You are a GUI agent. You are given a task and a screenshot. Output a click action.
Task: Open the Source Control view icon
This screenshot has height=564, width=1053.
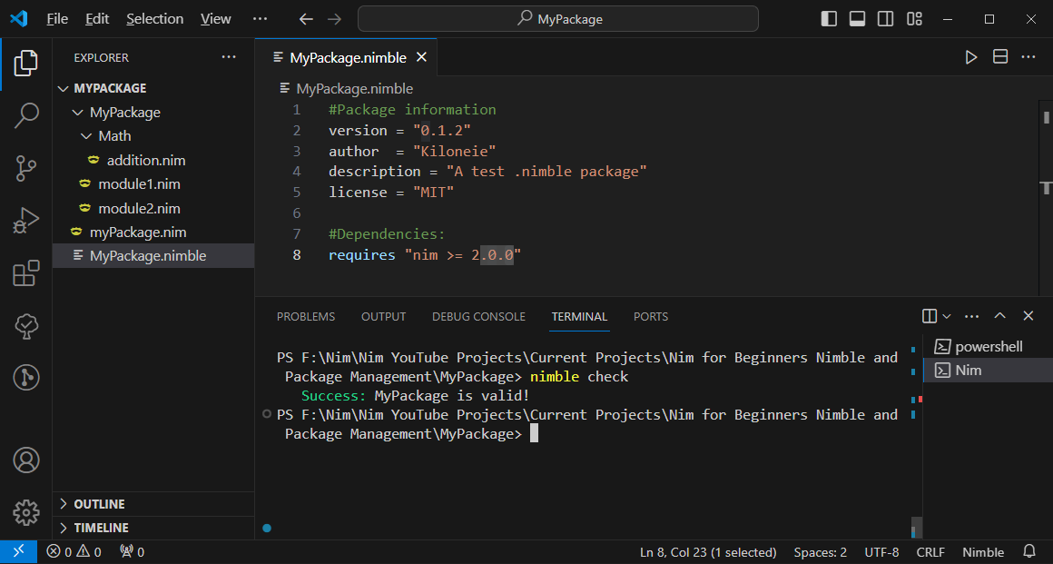25,168
